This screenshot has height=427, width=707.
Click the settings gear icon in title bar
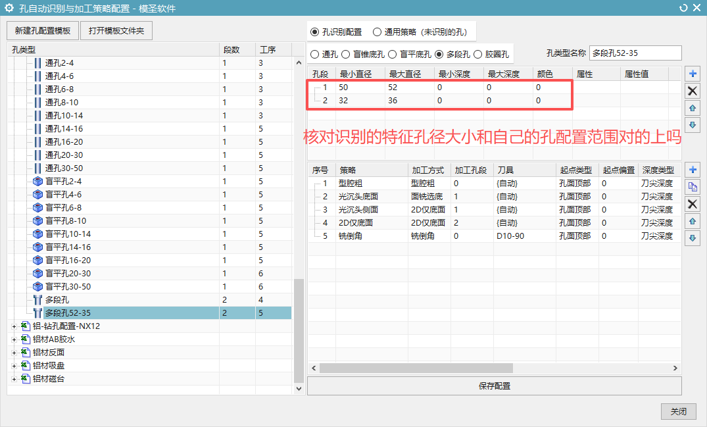click(x=9, y=8)
